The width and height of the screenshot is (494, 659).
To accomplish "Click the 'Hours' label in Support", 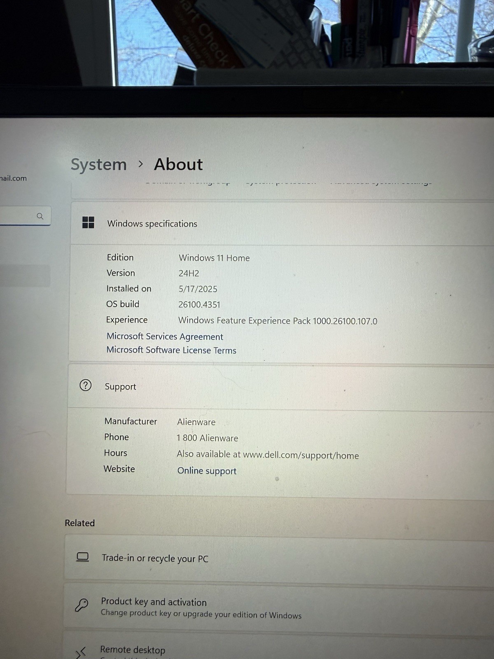I will point(116,453).
